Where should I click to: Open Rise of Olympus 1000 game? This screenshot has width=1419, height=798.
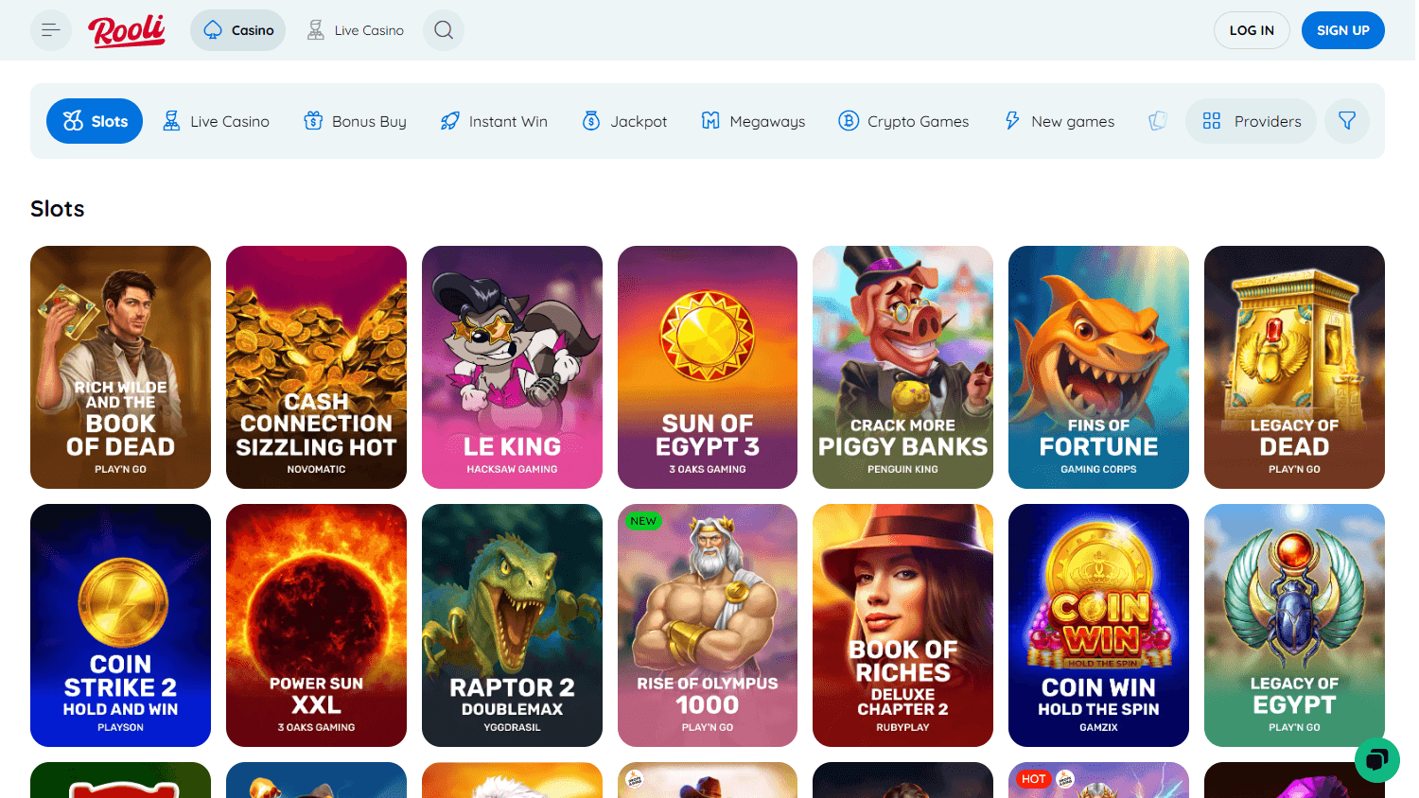pos(708,625)
